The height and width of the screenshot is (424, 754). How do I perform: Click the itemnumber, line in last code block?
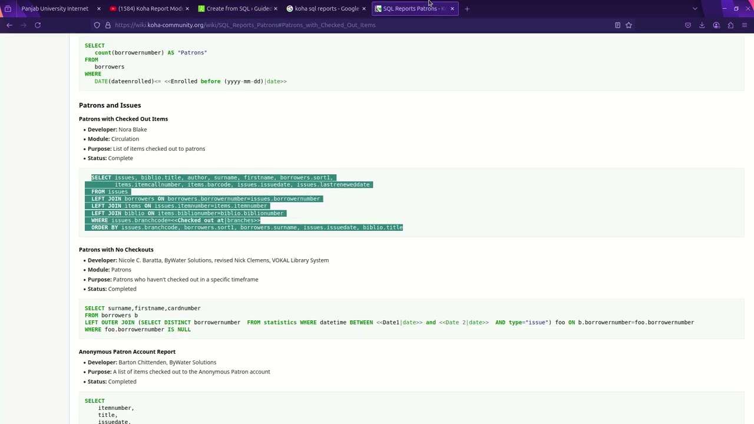(116, 408)
